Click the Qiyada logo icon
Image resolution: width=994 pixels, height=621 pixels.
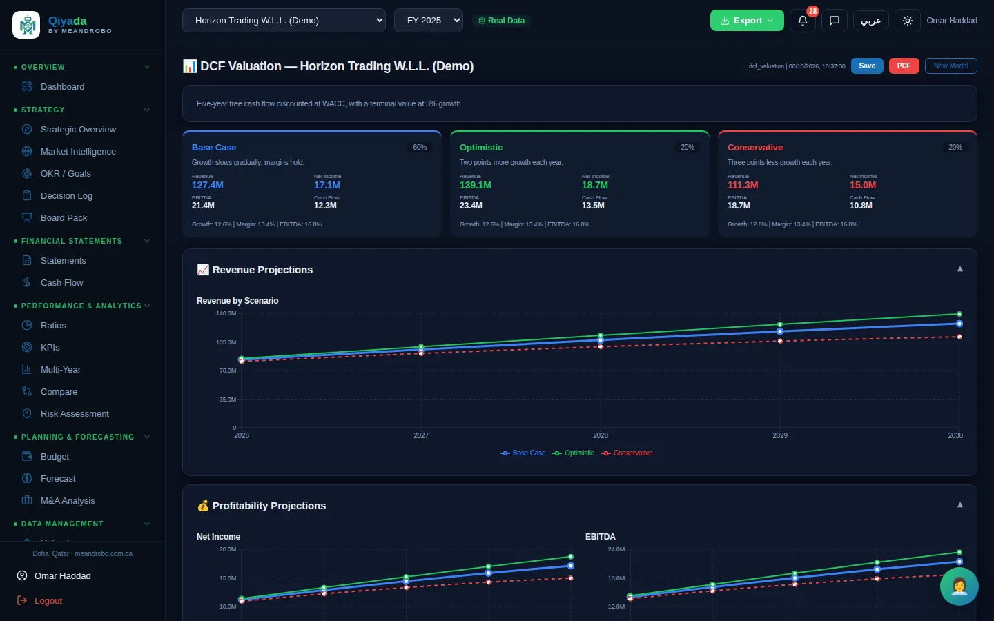coord(26,25)
